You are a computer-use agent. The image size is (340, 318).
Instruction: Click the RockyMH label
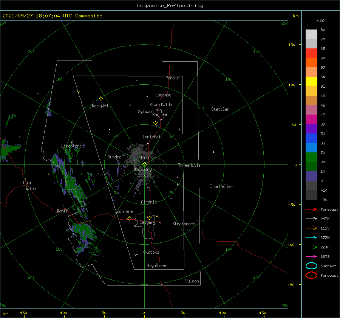coord(100,106)
